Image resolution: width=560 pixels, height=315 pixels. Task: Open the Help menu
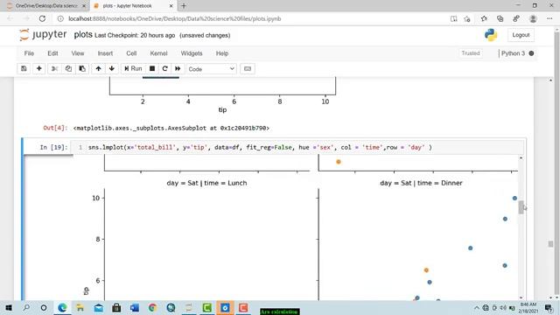222,53
